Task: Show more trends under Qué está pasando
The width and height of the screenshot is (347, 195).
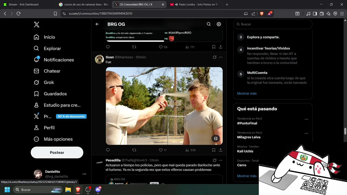Action: [x=247, y=176]
